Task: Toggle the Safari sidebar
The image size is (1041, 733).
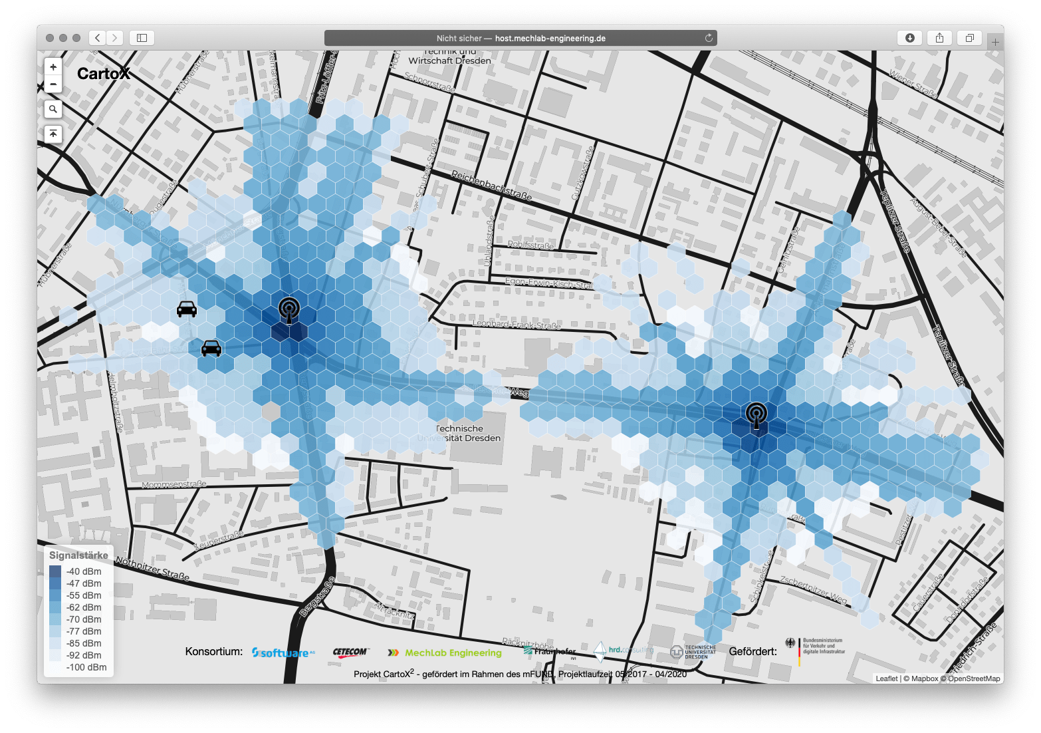Action: coord(142,38)
